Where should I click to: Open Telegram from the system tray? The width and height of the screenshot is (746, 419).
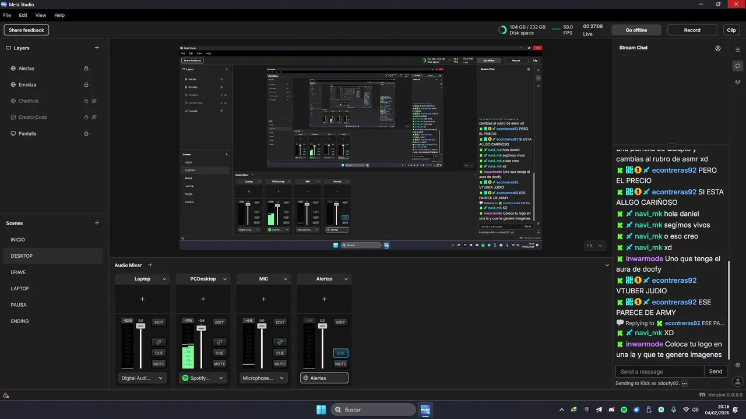coord(599,410)
